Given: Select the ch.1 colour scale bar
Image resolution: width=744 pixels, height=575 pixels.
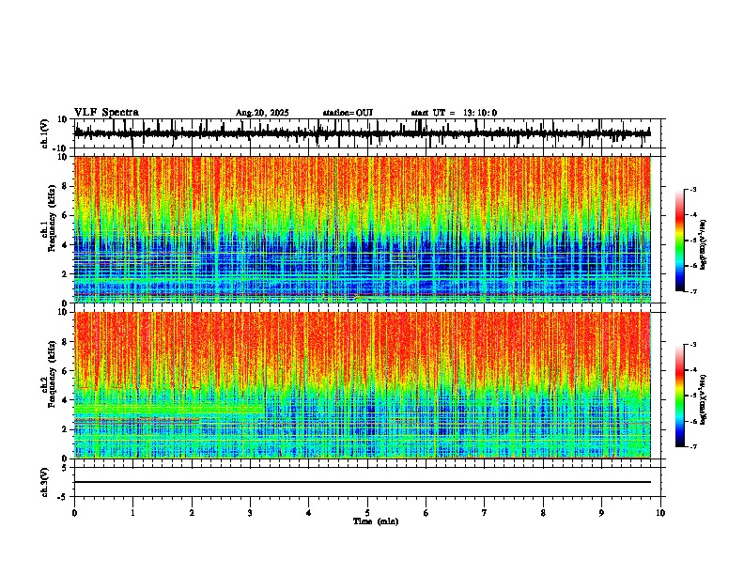Looking at the screenshot, I should coord(679,241).
